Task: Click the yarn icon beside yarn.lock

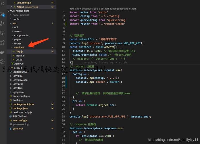Action: 11,128
